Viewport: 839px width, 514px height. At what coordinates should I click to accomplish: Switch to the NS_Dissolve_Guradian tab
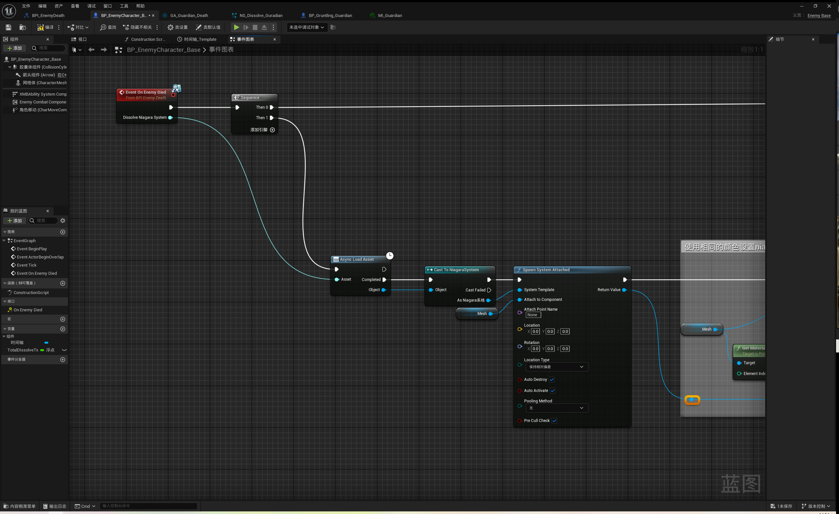tap(261, 15)
